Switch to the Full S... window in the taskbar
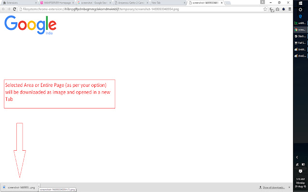Viewport: 308px width, 192px height. (x=300, y=43)
